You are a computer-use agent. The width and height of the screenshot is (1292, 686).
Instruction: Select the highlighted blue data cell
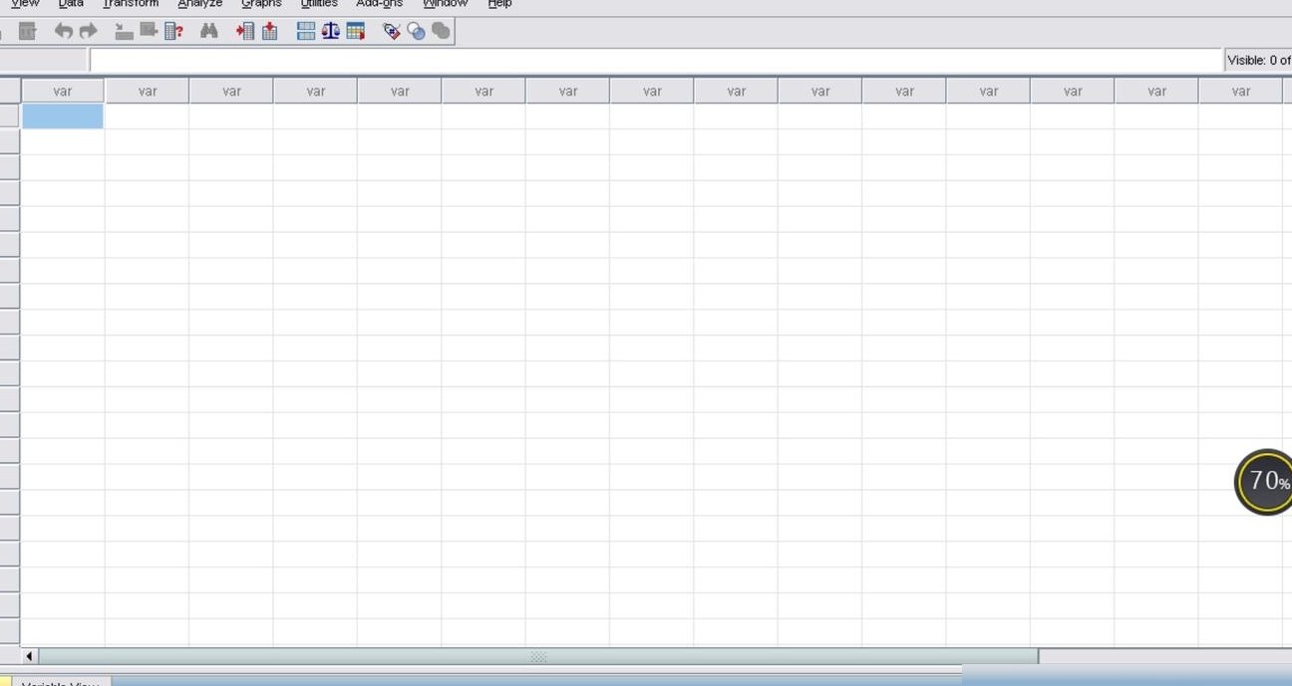click(62, 116)
